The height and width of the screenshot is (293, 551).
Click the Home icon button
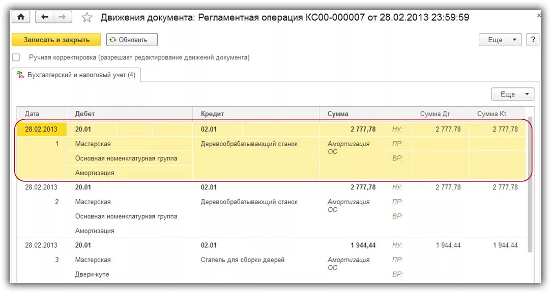coord(21,17)
